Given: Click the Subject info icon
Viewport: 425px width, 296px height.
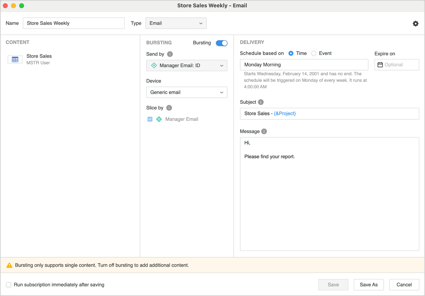Looking at the screenshot, I should [x=261, y=102].
